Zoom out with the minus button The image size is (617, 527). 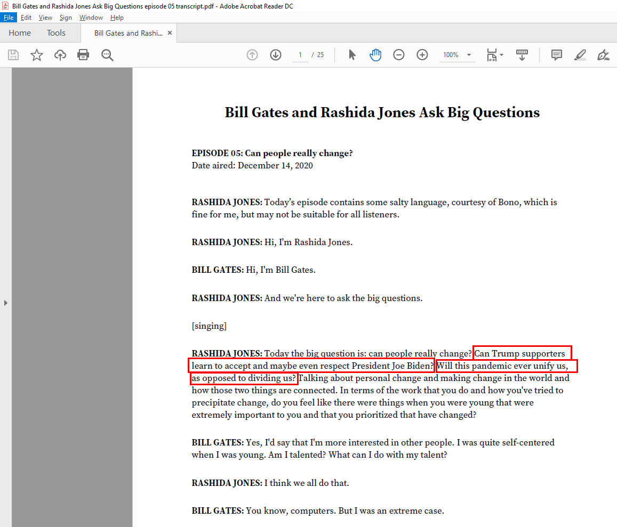point(398,55)
